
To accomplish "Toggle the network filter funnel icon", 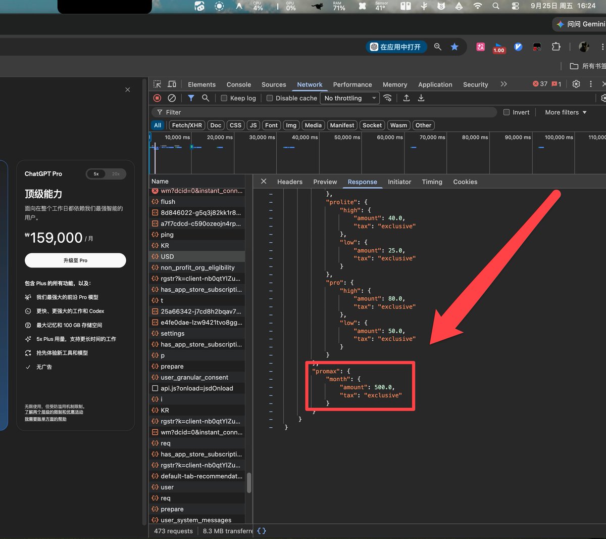I will [x=191, y=98].
